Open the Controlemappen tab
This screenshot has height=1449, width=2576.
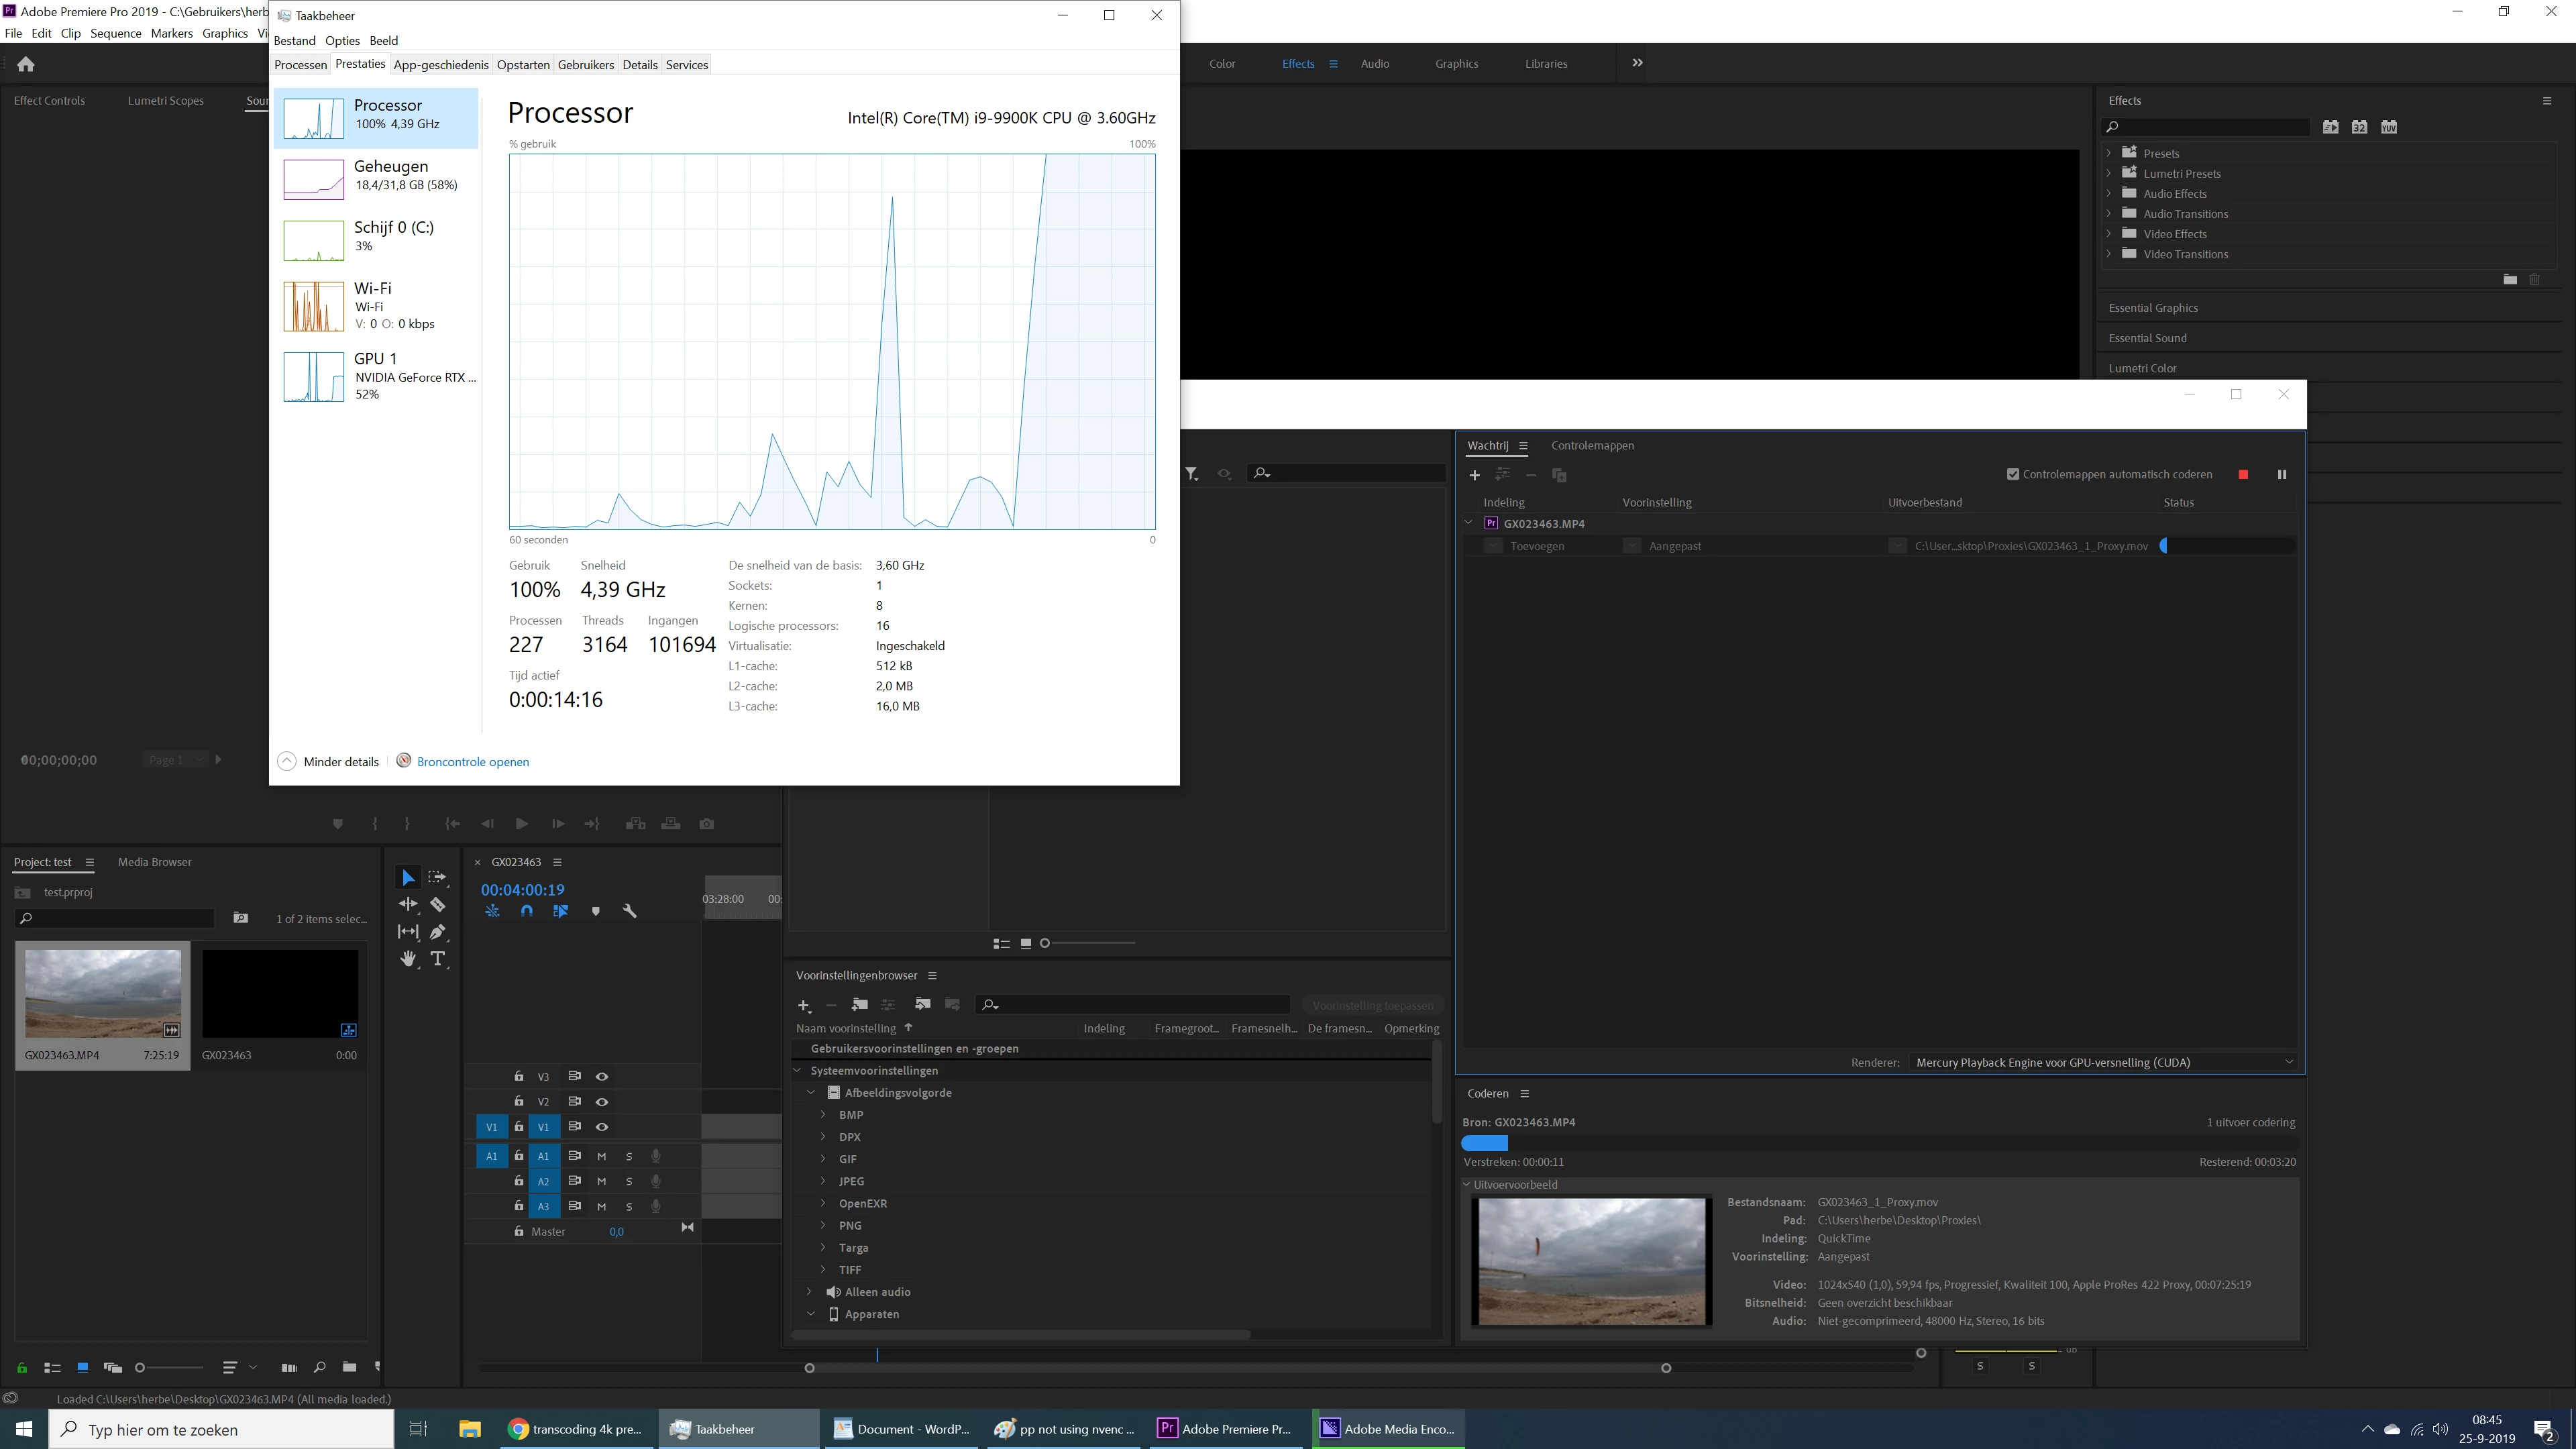click(1592, 446)
